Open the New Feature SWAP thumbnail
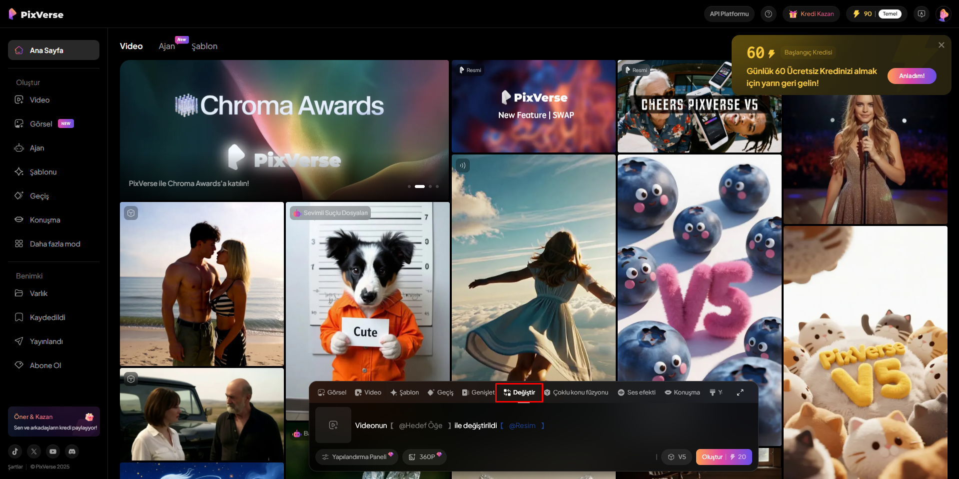 tap(534, 106)
